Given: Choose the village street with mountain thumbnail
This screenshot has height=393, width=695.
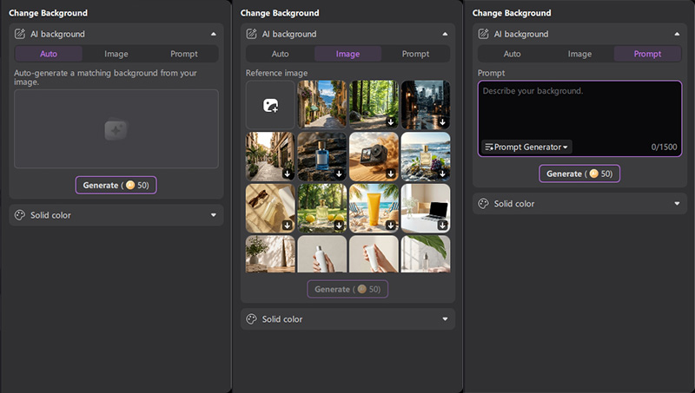Looking at the screenshot, I should [x=322, y=105].
